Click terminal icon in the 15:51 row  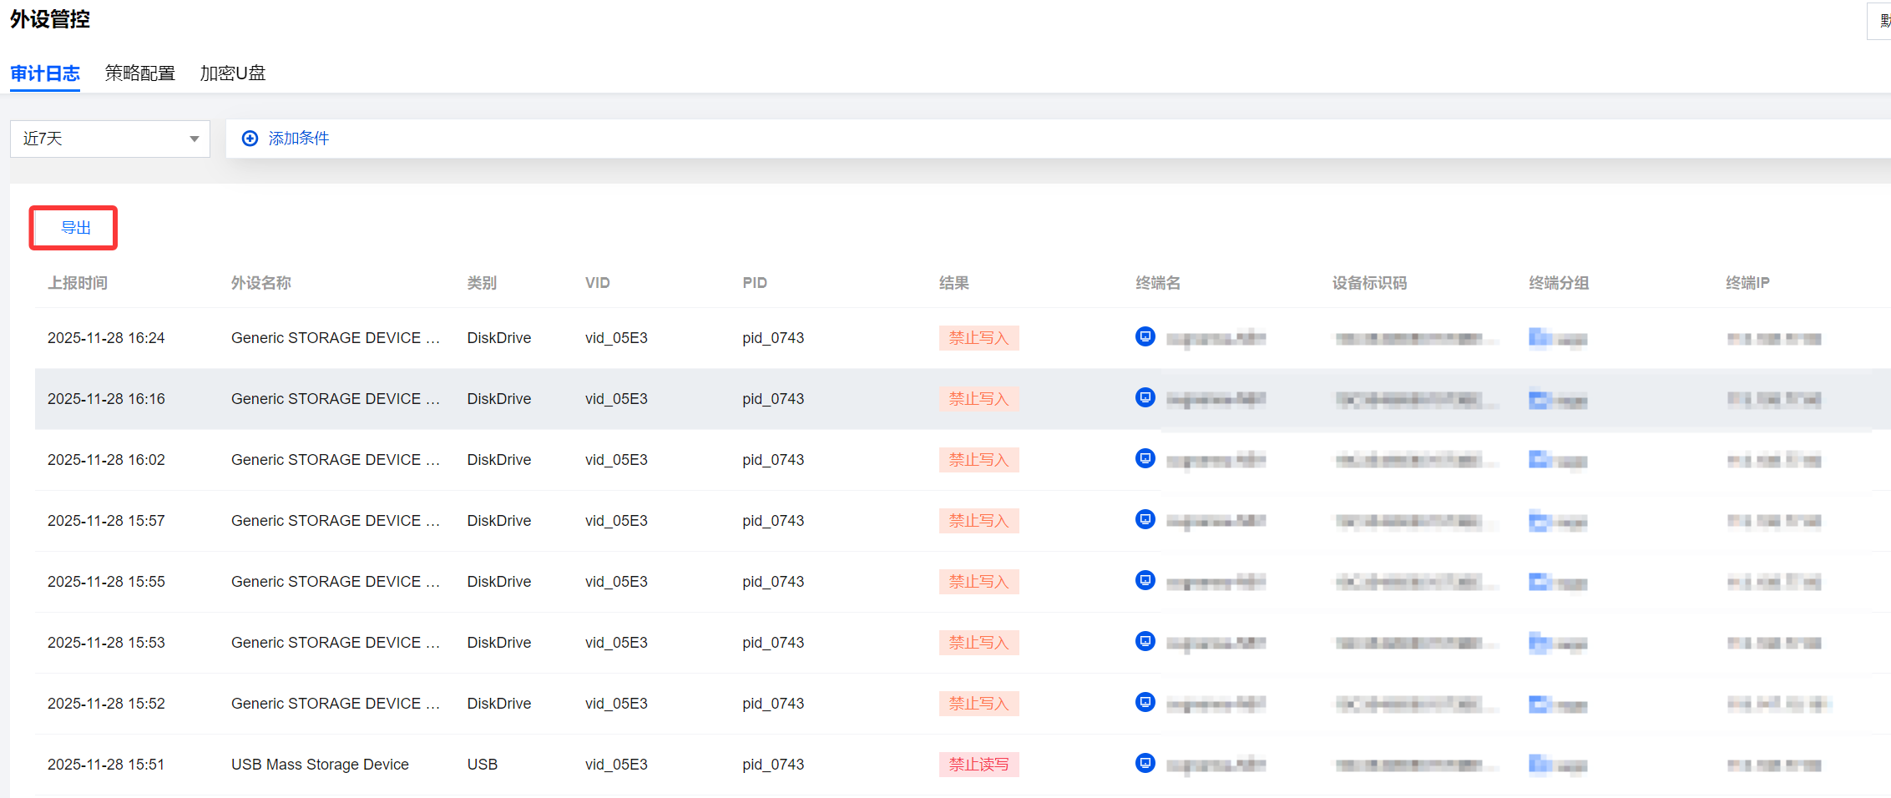click(x=1145, y=763)
